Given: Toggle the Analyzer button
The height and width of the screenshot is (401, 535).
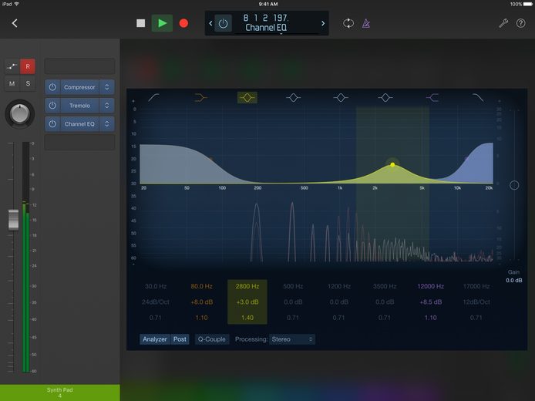Looking at the screenshot, I should [x=154, y=339].
